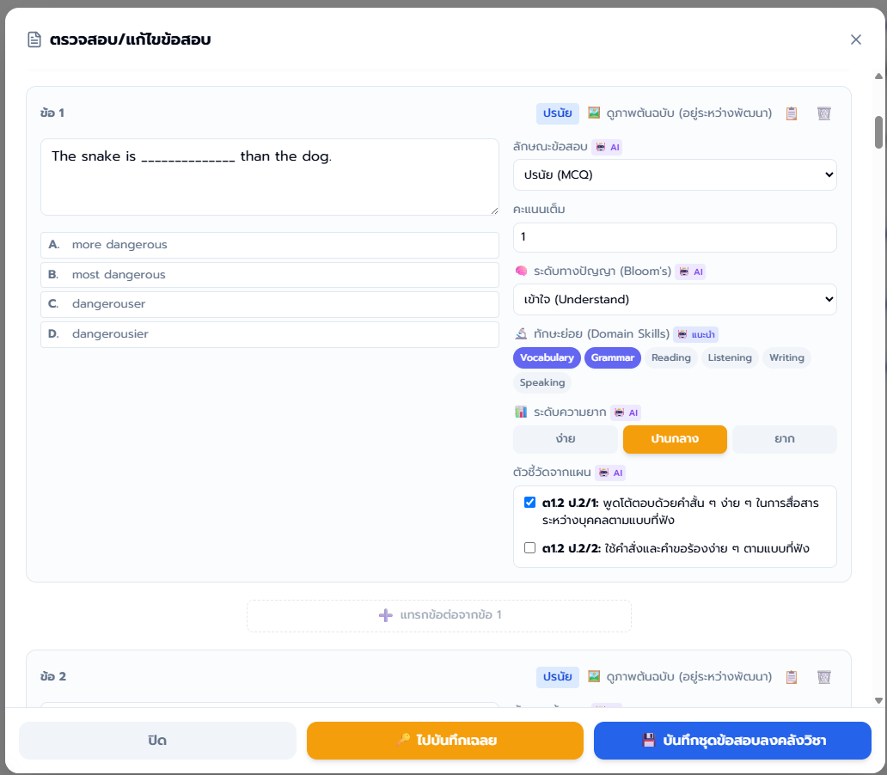The width and height of the screenshot is (887, 775).
Task: Set difficulty to ยาก
Action: (x=785, y=440)
